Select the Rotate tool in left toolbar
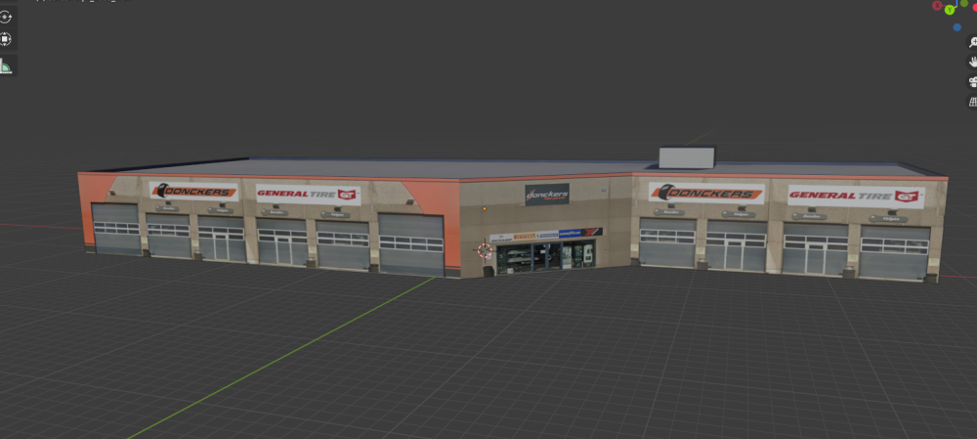Viewport: 977px width, 439px height. tap(6, 17)
